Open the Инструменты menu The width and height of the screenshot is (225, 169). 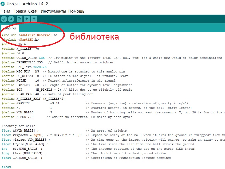click(53, 11)
